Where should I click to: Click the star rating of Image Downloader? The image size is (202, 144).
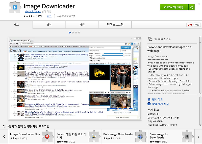click(29, 16)
